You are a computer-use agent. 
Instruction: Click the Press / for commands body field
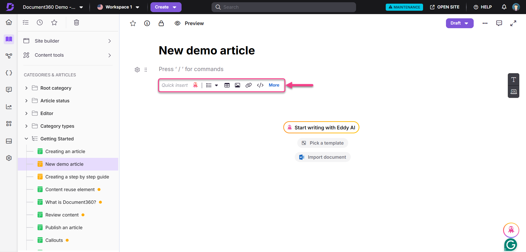[x=191, y=69]
